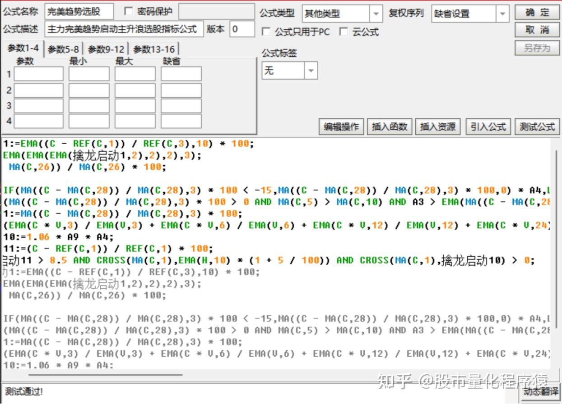
Task: Click row 3 缺省 field
Action: pyautogui.click(x=181, y=106)
